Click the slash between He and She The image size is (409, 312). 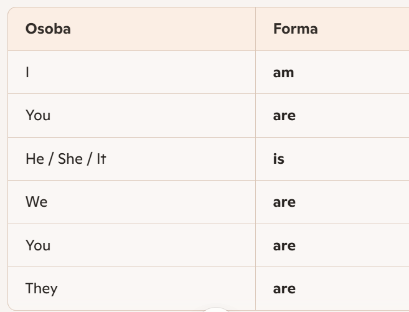50,159
